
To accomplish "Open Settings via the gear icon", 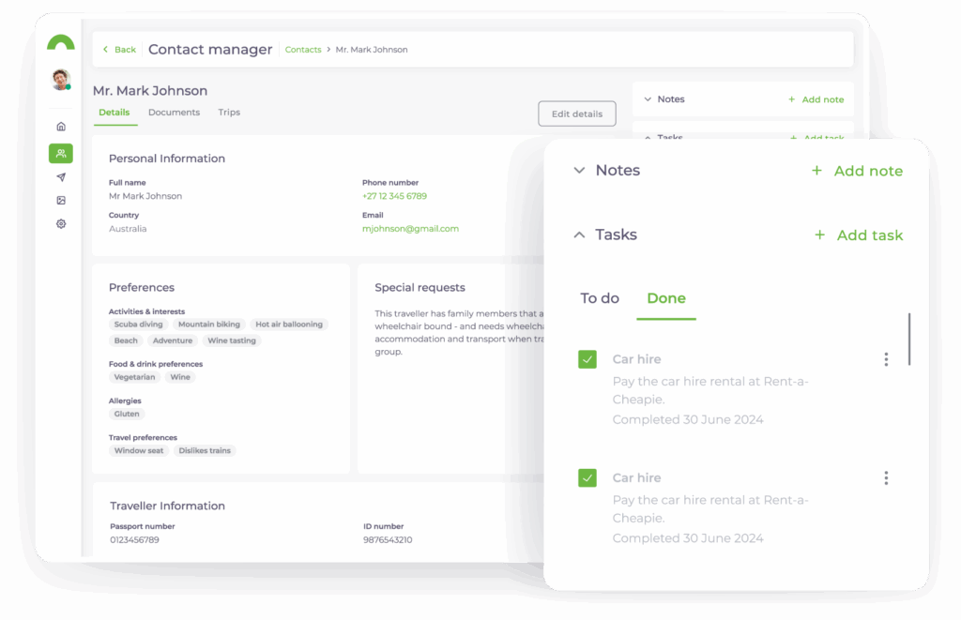I will point(60,223).
